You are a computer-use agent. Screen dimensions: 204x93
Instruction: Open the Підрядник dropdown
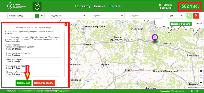pyautogui.click(x=68, y=15)
